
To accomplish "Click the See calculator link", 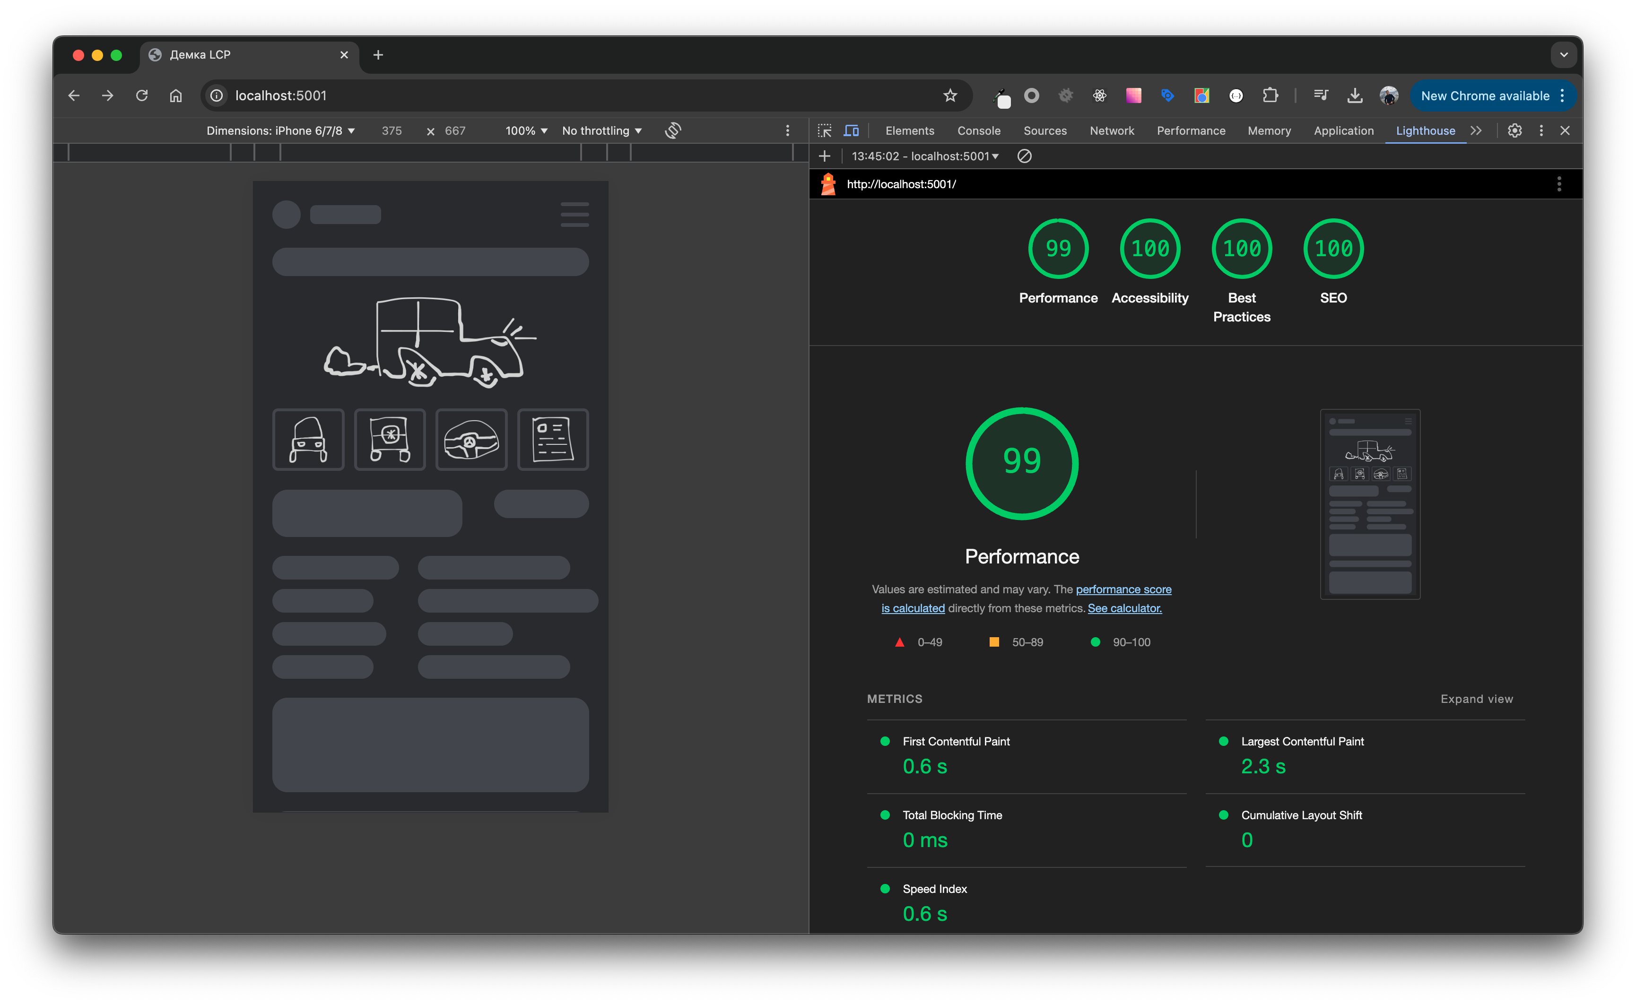I will (1124, 608).
